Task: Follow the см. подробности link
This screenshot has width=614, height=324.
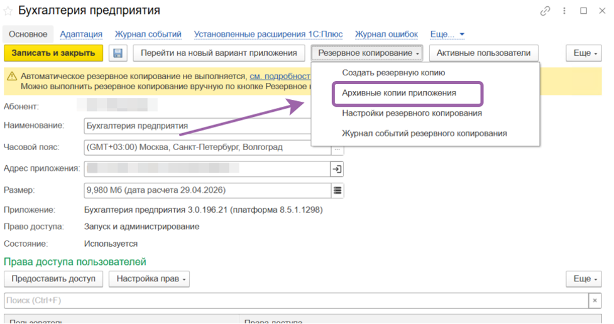Action: point(280,77)
